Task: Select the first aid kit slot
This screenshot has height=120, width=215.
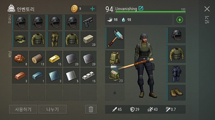Action: (x=115, y=75)
